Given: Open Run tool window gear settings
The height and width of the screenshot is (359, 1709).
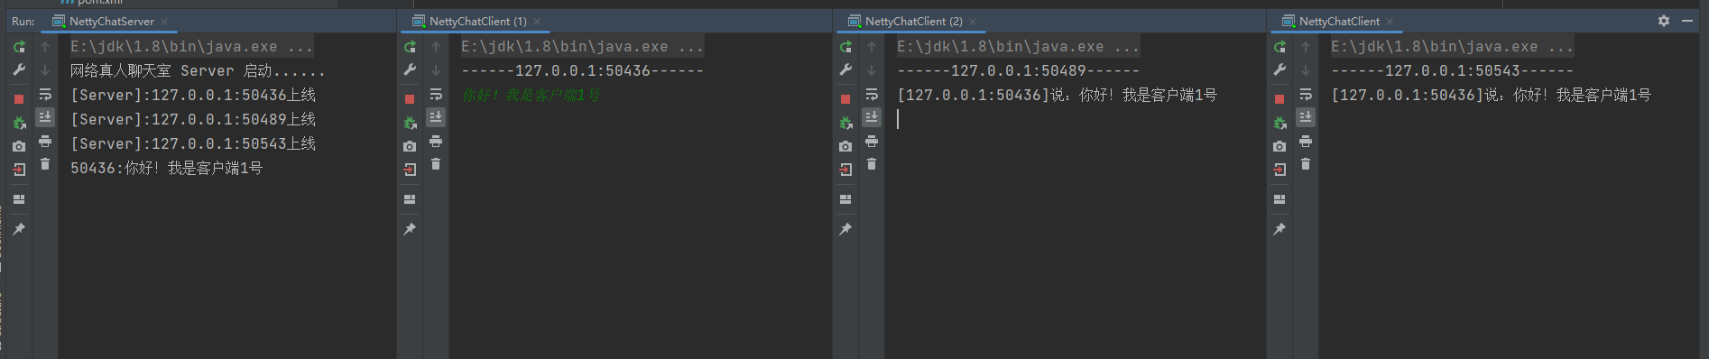Looking at the screenshot, I should [1664, 21].
